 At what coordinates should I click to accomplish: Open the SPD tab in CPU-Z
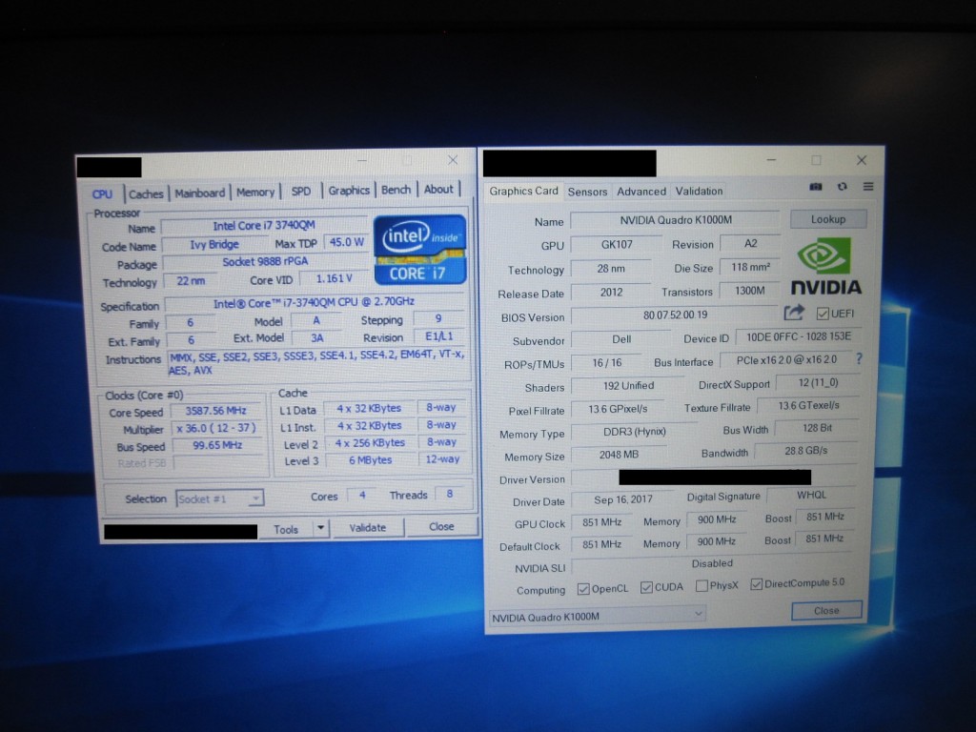coord(301,191)
